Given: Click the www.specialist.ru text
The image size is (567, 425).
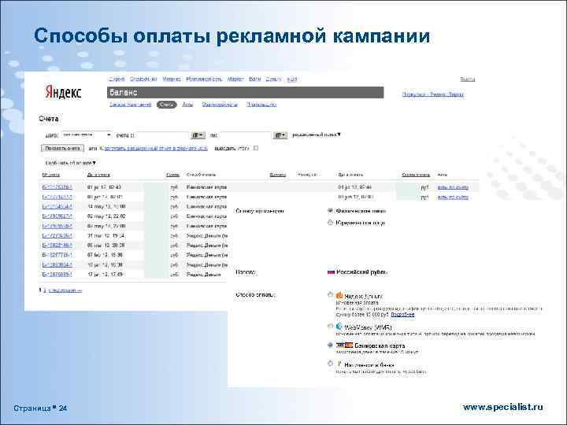Looking at the screenshot, I should tap(503, 407).
